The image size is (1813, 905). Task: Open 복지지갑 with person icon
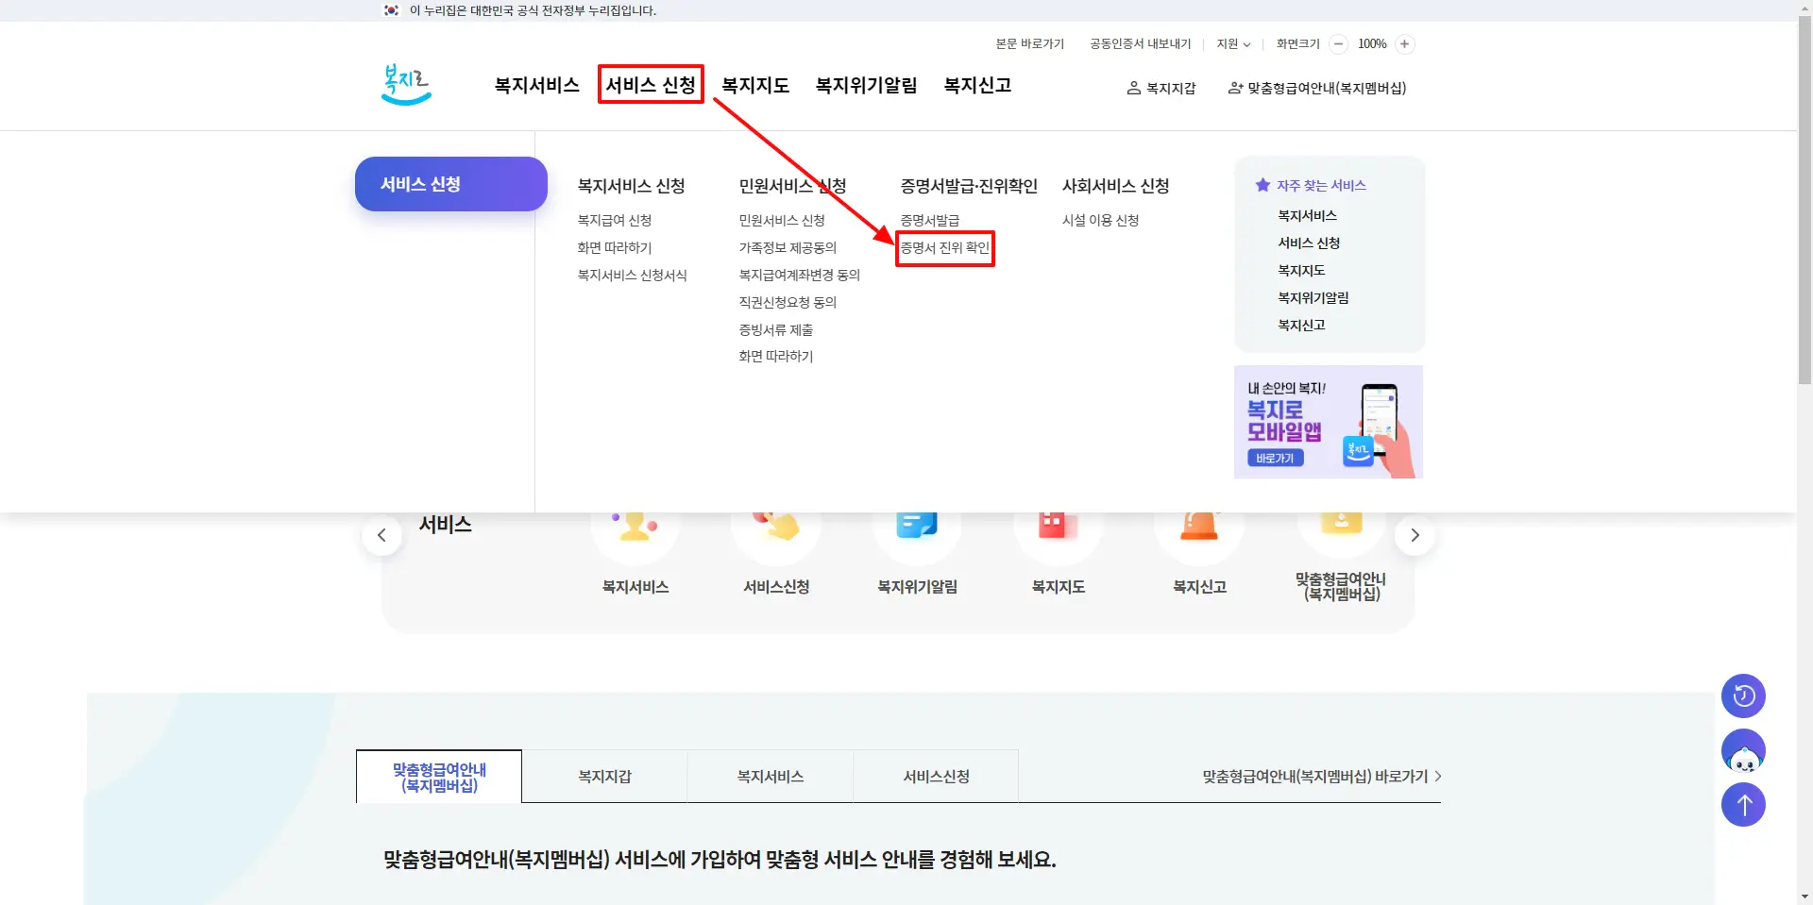1161,88
